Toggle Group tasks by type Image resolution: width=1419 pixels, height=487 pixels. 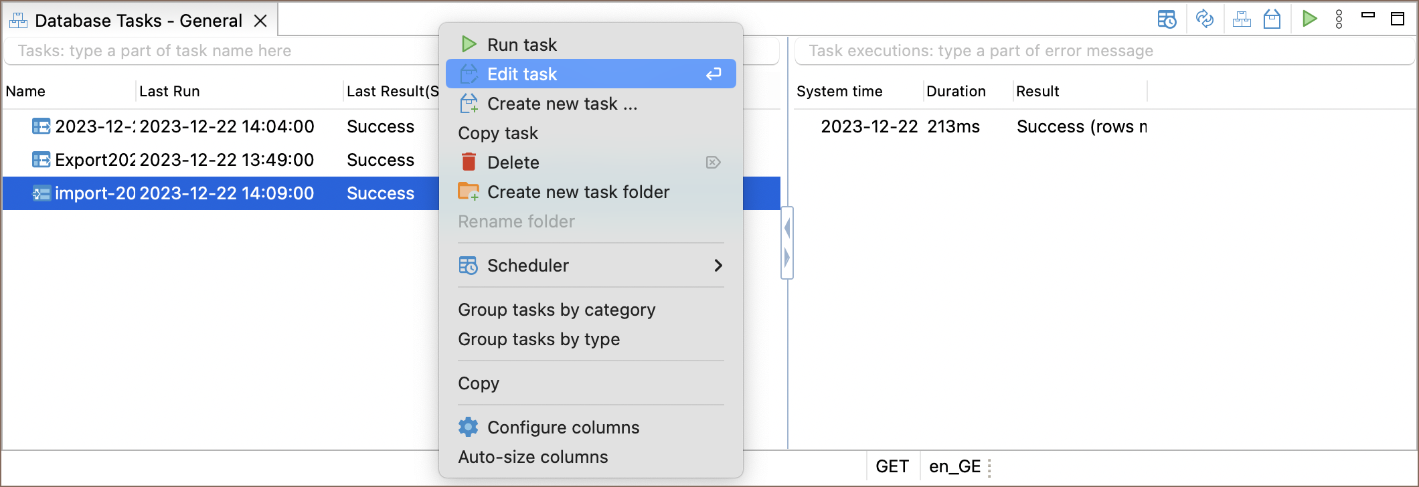pyautogui.click(x=539, y=339)
